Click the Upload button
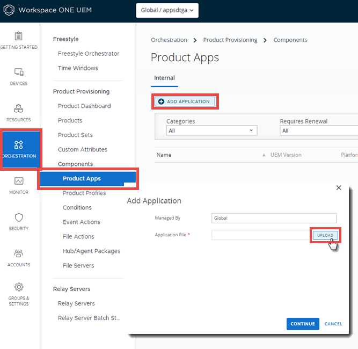 point(325,235)
